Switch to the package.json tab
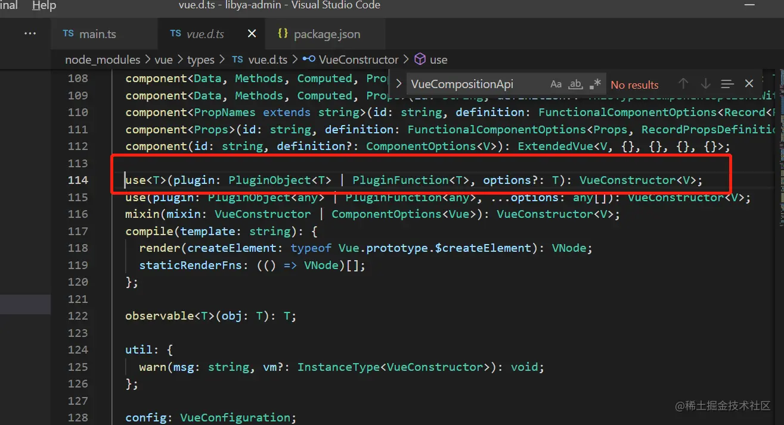 click(327, 34)
